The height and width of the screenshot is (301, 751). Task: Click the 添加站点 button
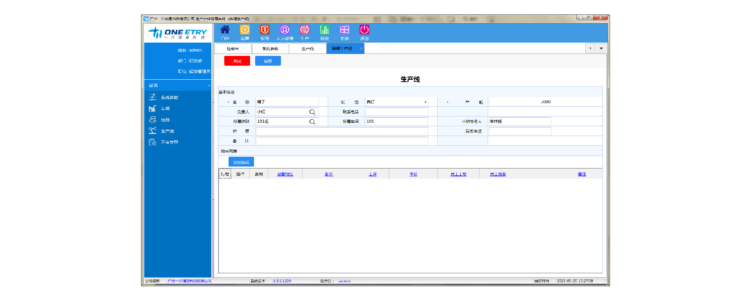pos(241,162)
